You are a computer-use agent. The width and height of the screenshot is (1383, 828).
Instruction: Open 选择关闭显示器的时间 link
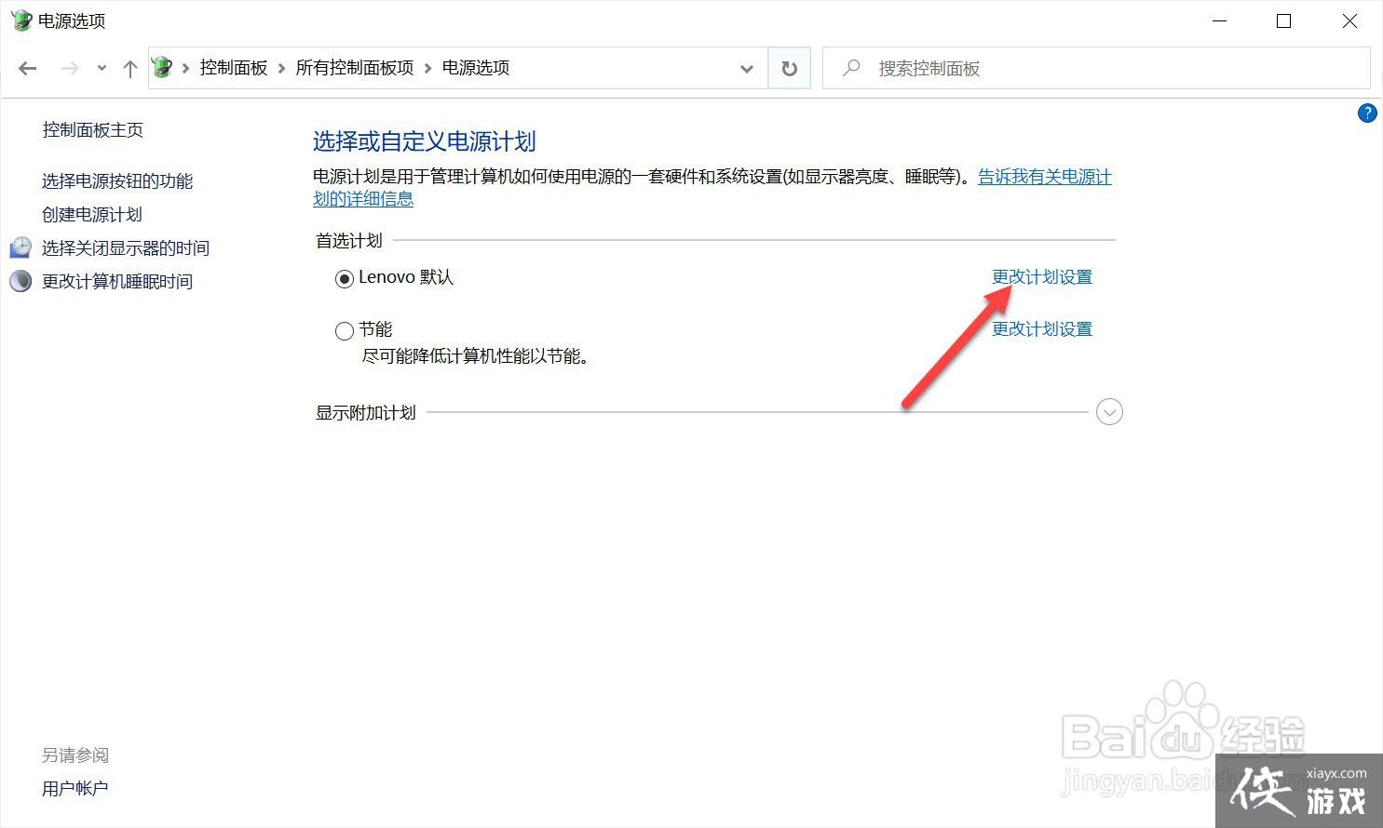(126, 247)
